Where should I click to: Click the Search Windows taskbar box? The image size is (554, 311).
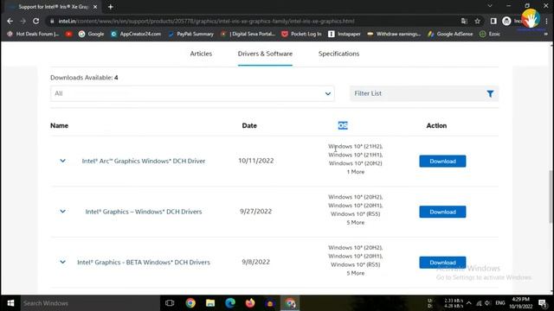coord(90,303)
